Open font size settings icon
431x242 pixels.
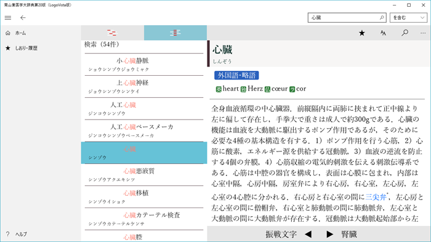pyautogui.click(x=383, y=33)
